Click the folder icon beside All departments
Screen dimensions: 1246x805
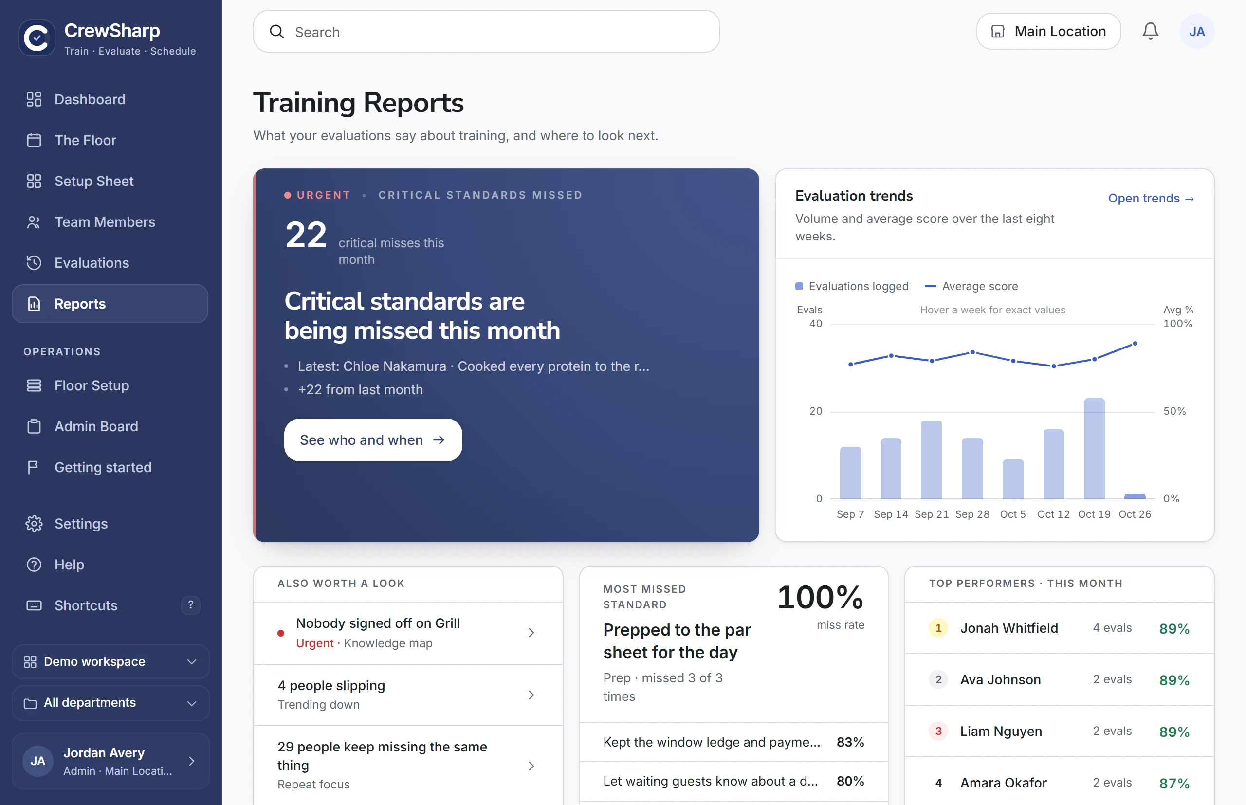(x=30, y=703)
